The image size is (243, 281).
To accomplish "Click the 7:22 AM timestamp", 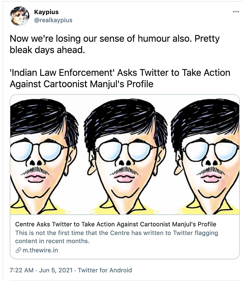I will point(22,270).
